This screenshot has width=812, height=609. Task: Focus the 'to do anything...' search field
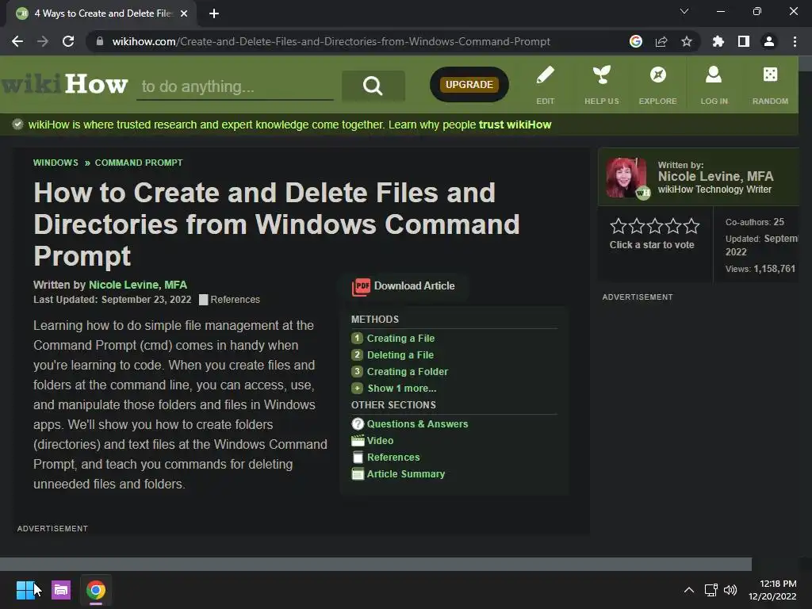[x=235, y=86]
